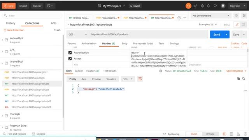Click the New button
This screenshot has height=140, width=249.
(x=9, y=6)
